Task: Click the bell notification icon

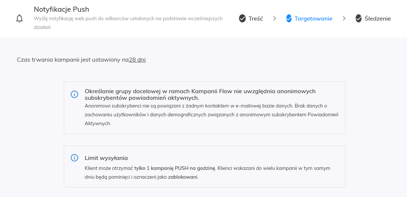Action: coord(19,19)
